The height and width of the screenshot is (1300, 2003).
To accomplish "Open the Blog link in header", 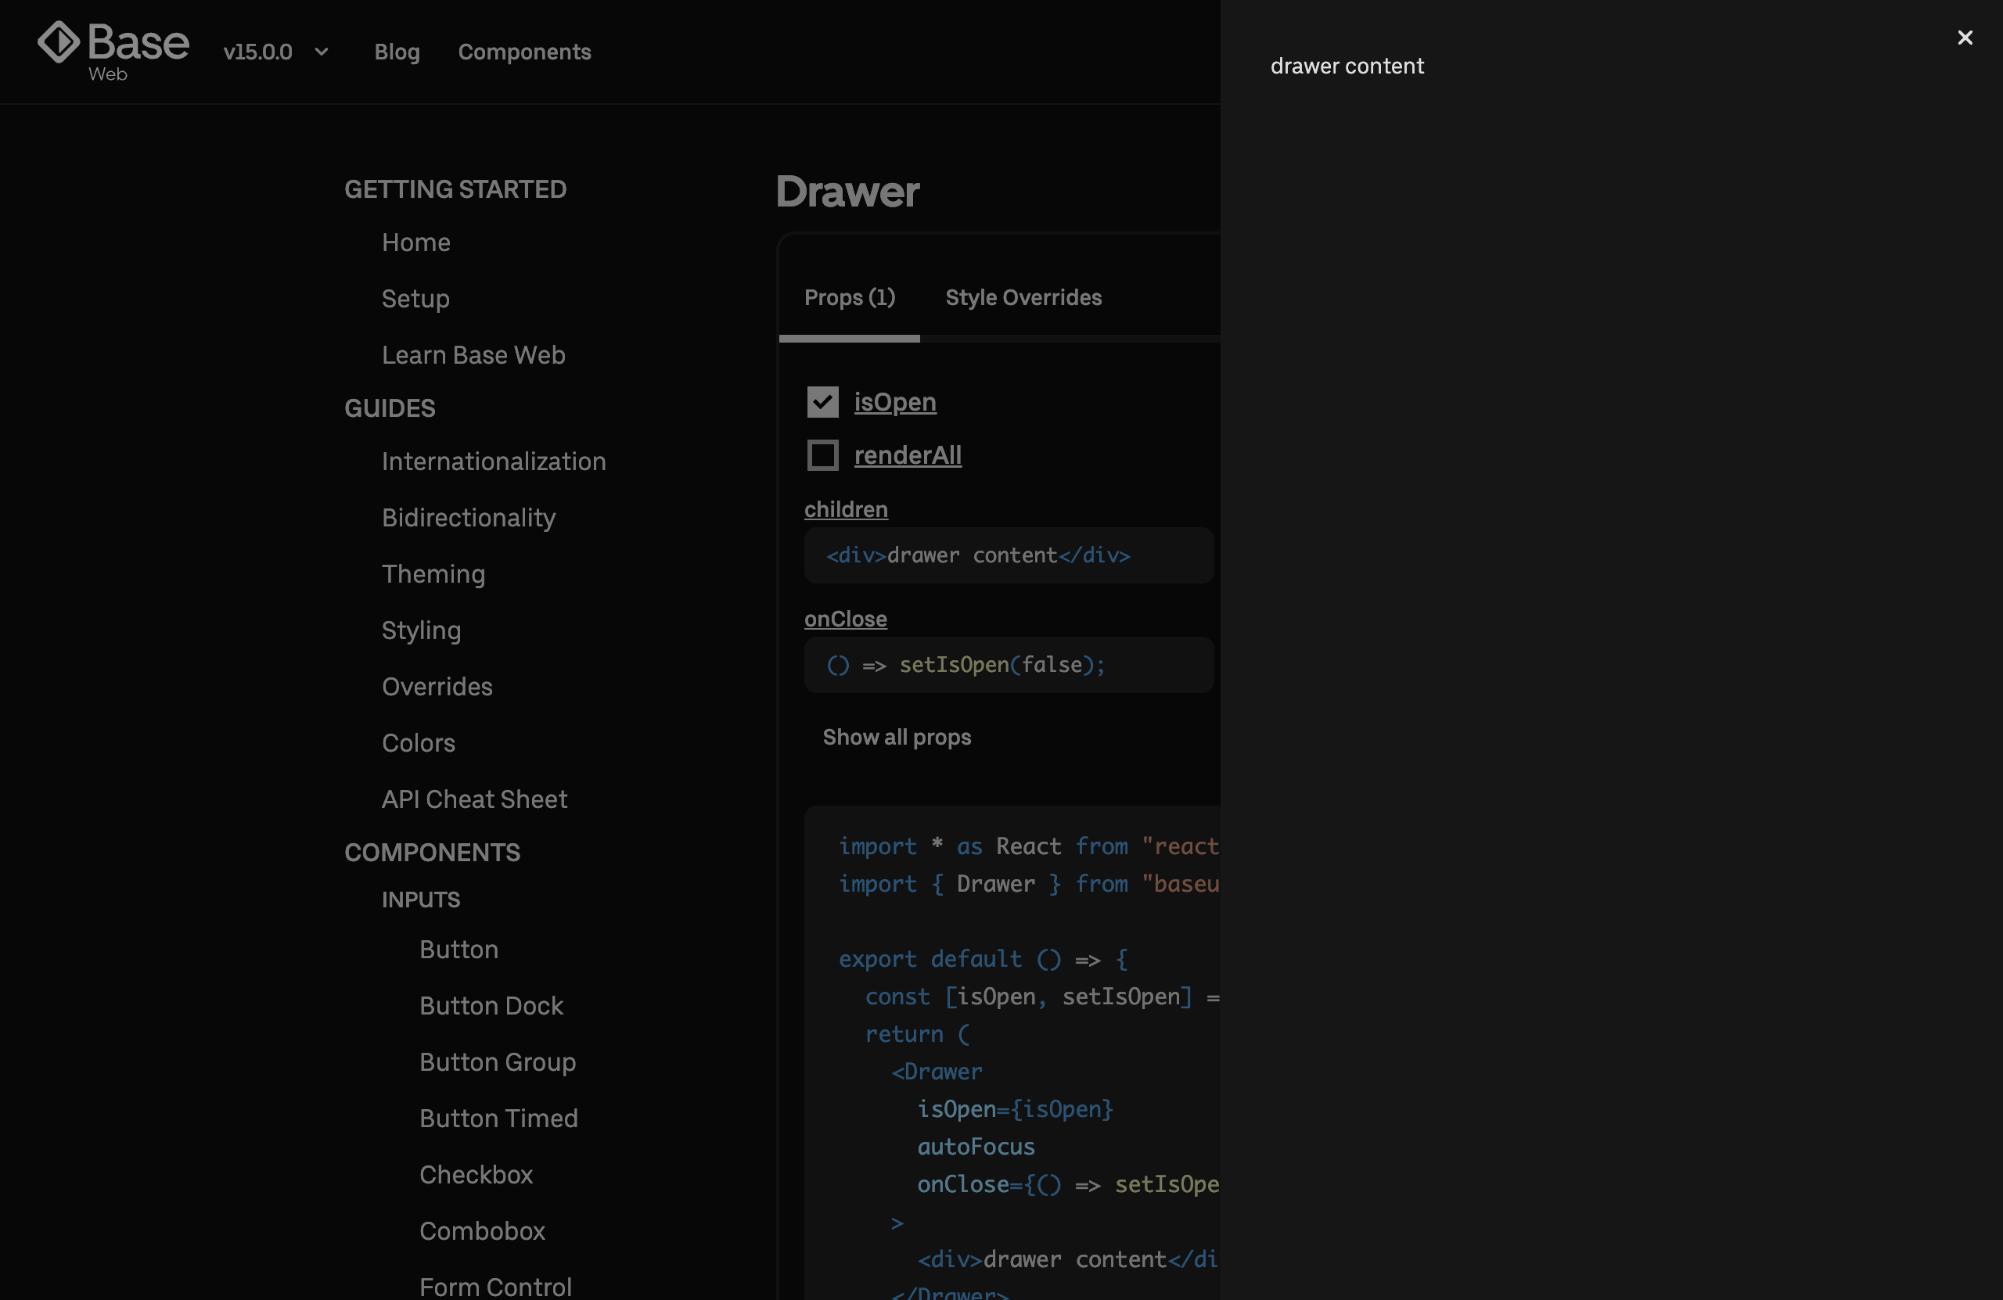I will tap(397, 52).
